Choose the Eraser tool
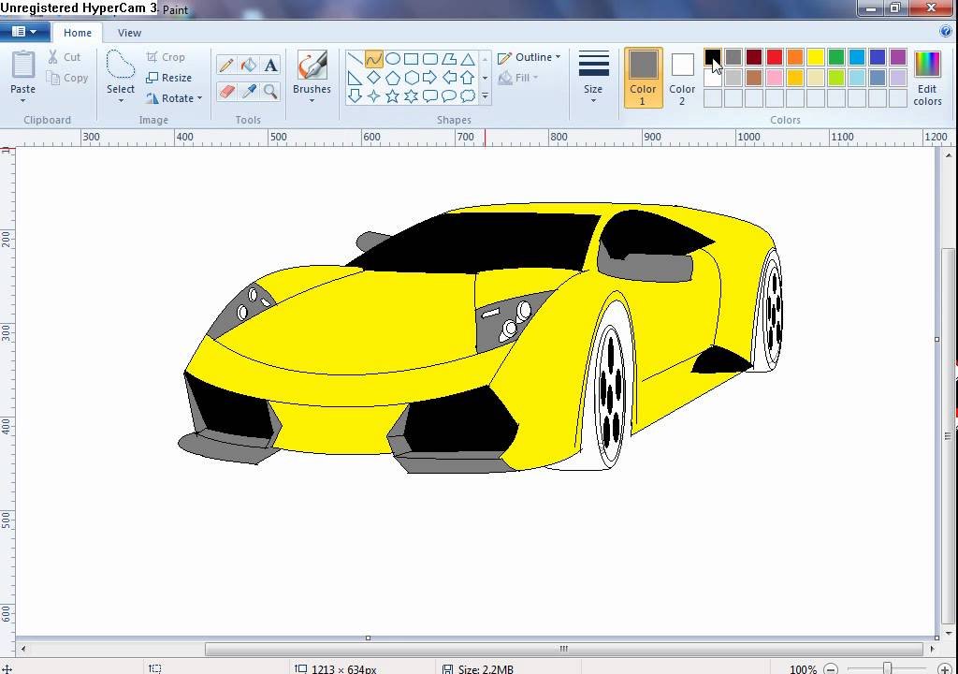This screenshot has width=958, height=674. click(x=225, y=92)
